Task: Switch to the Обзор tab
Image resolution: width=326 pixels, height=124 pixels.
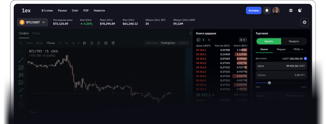Action: point(36,33)
